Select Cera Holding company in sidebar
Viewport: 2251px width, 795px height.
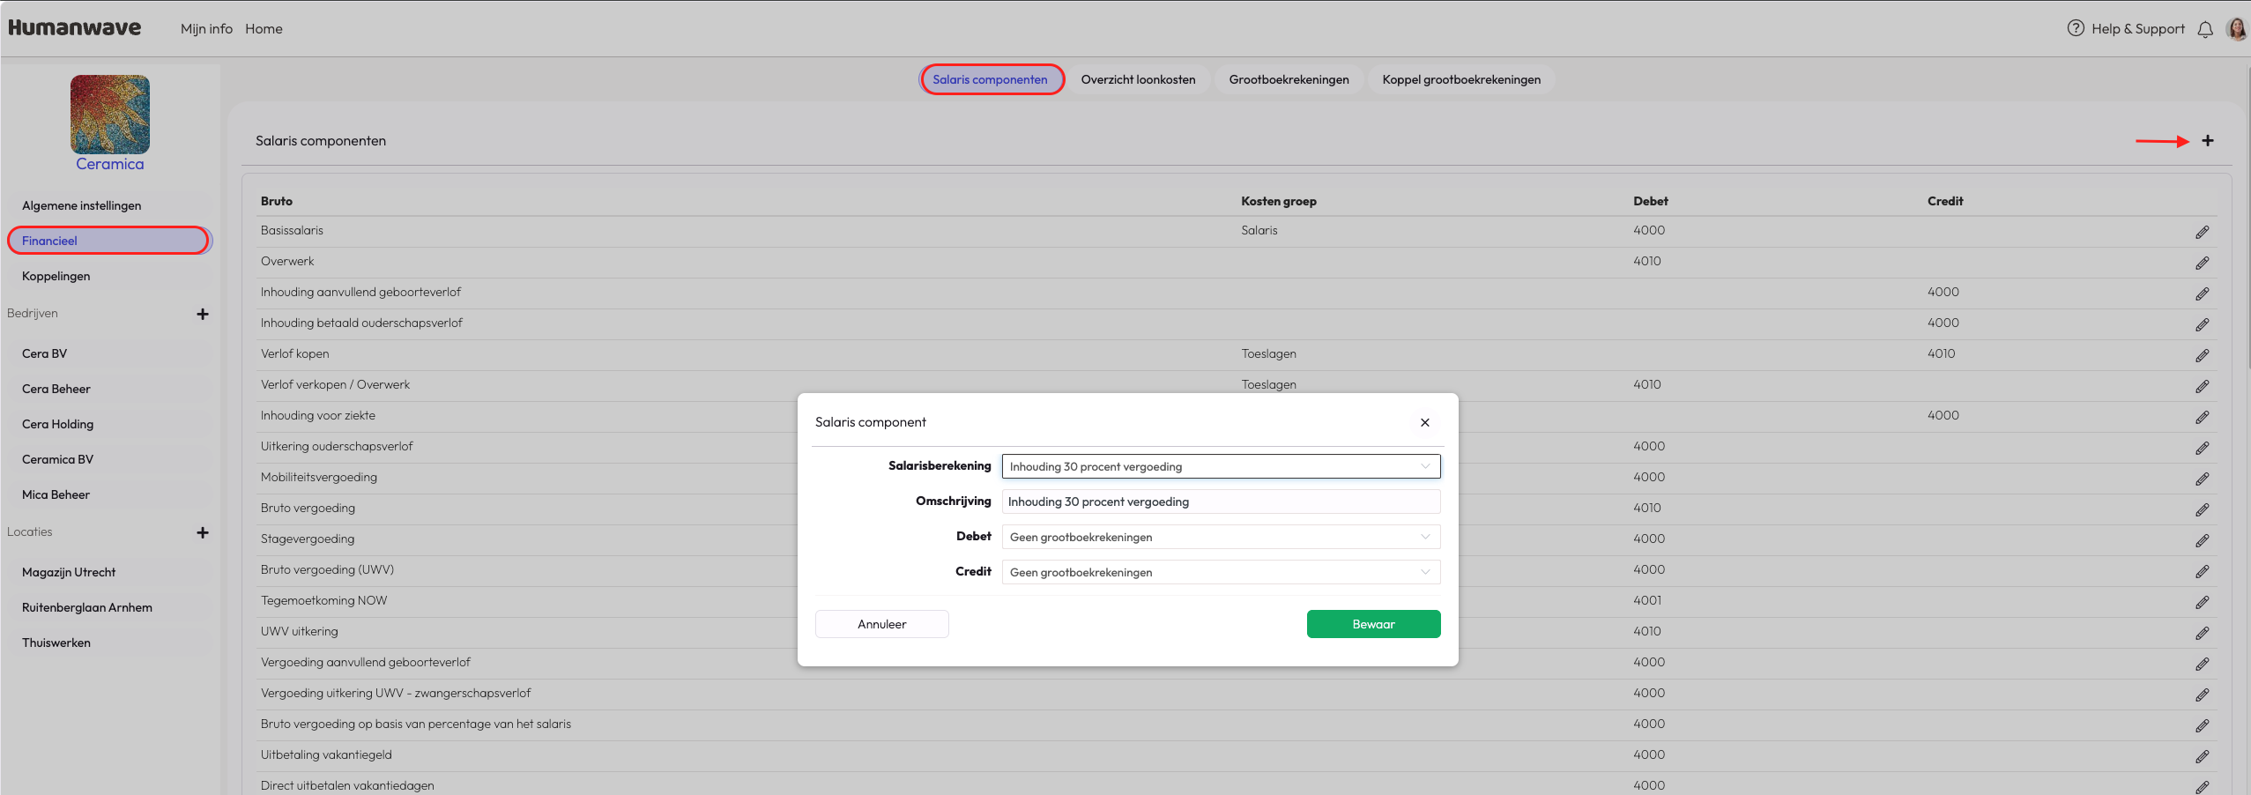(57, 424)
